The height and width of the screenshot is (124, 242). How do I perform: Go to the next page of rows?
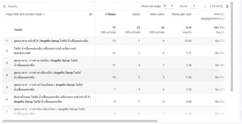click(227, 6)
